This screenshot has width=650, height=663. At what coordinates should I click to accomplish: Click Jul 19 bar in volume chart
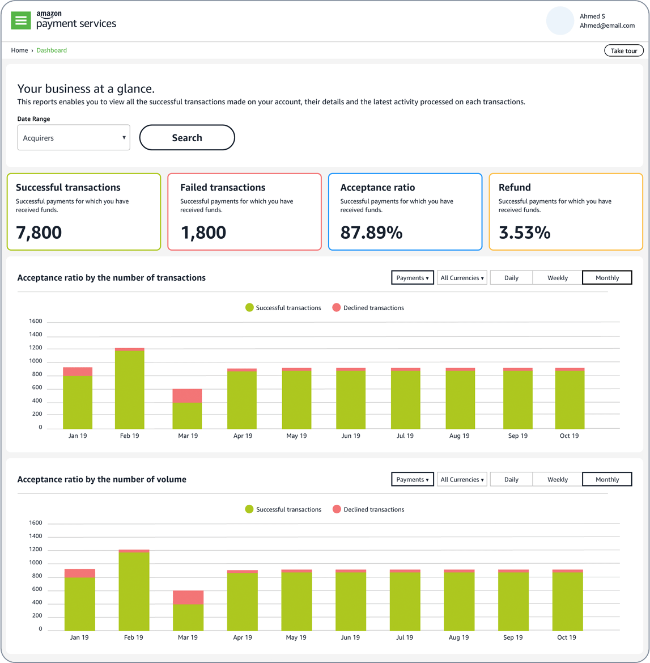405,601
